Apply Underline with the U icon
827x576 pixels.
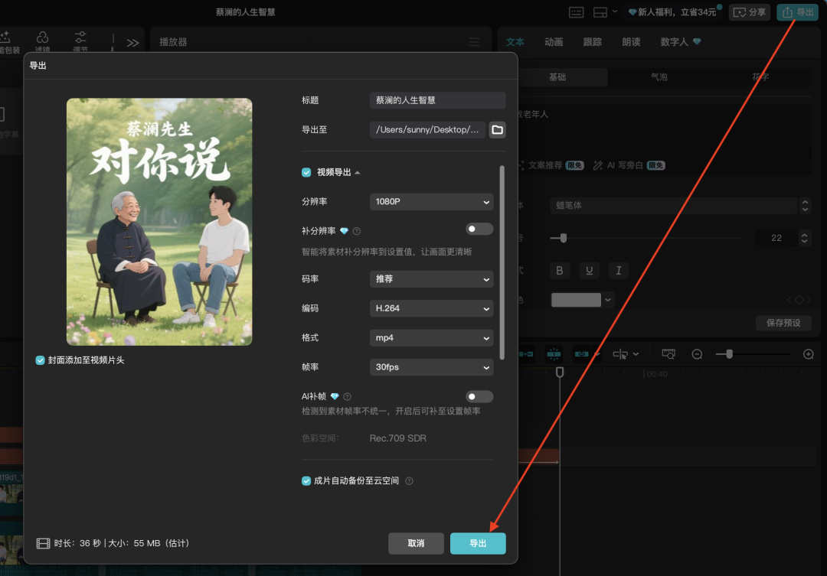588,270
